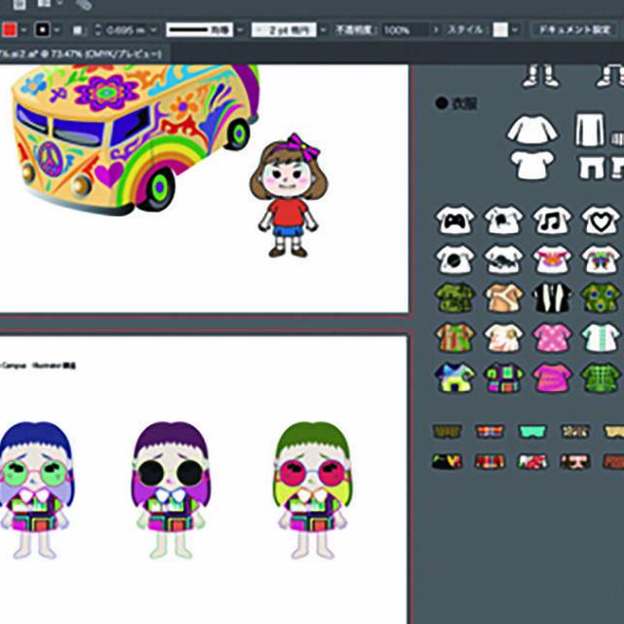Screen dimensions: 624x624
Task: Expand the opacity slider arrow
Action: coord(436,30)
